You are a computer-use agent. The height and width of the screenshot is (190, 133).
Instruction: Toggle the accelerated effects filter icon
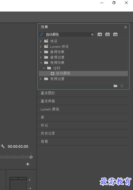[100, 34]
